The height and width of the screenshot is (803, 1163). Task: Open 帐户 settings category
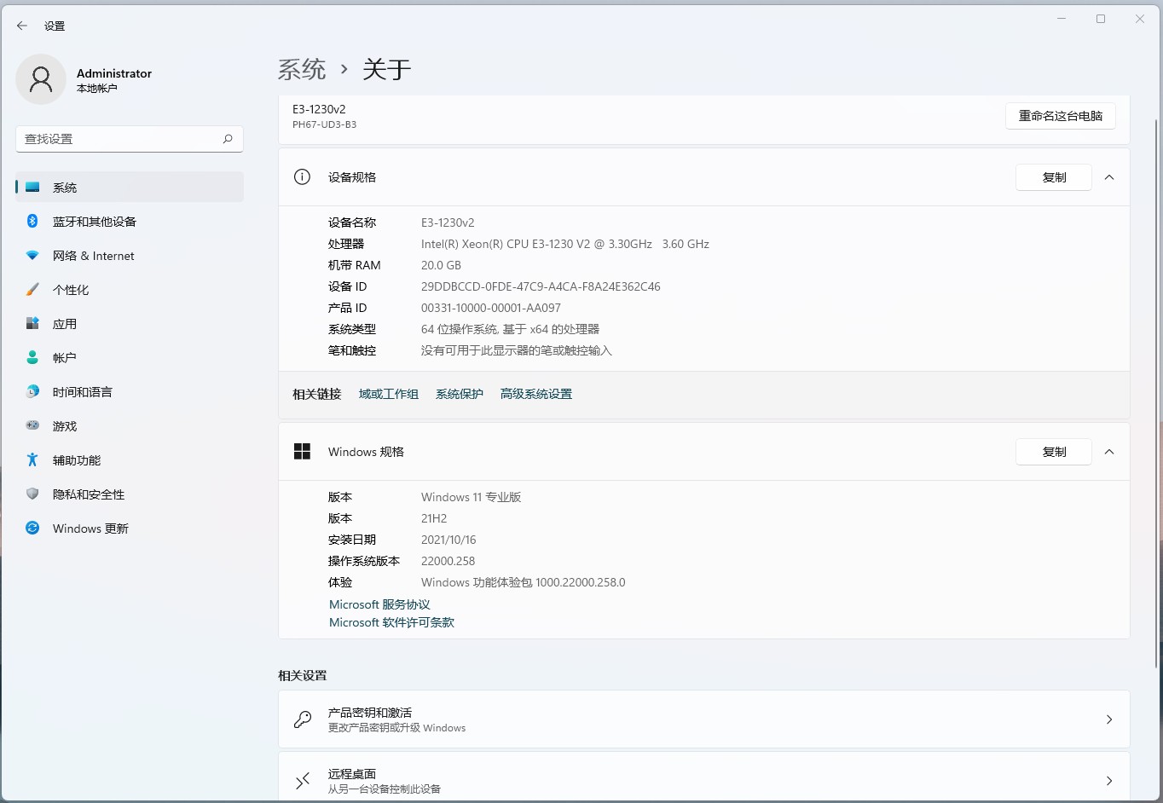pos(130,357)
